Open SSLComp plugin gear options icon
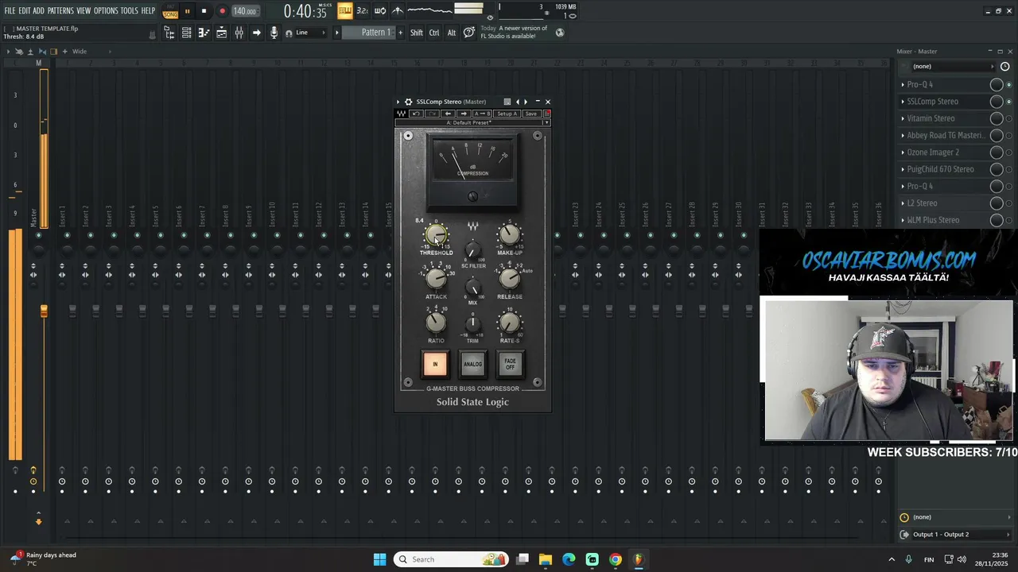The width and height of the screenshot is (1018, 572). point(408,102)
